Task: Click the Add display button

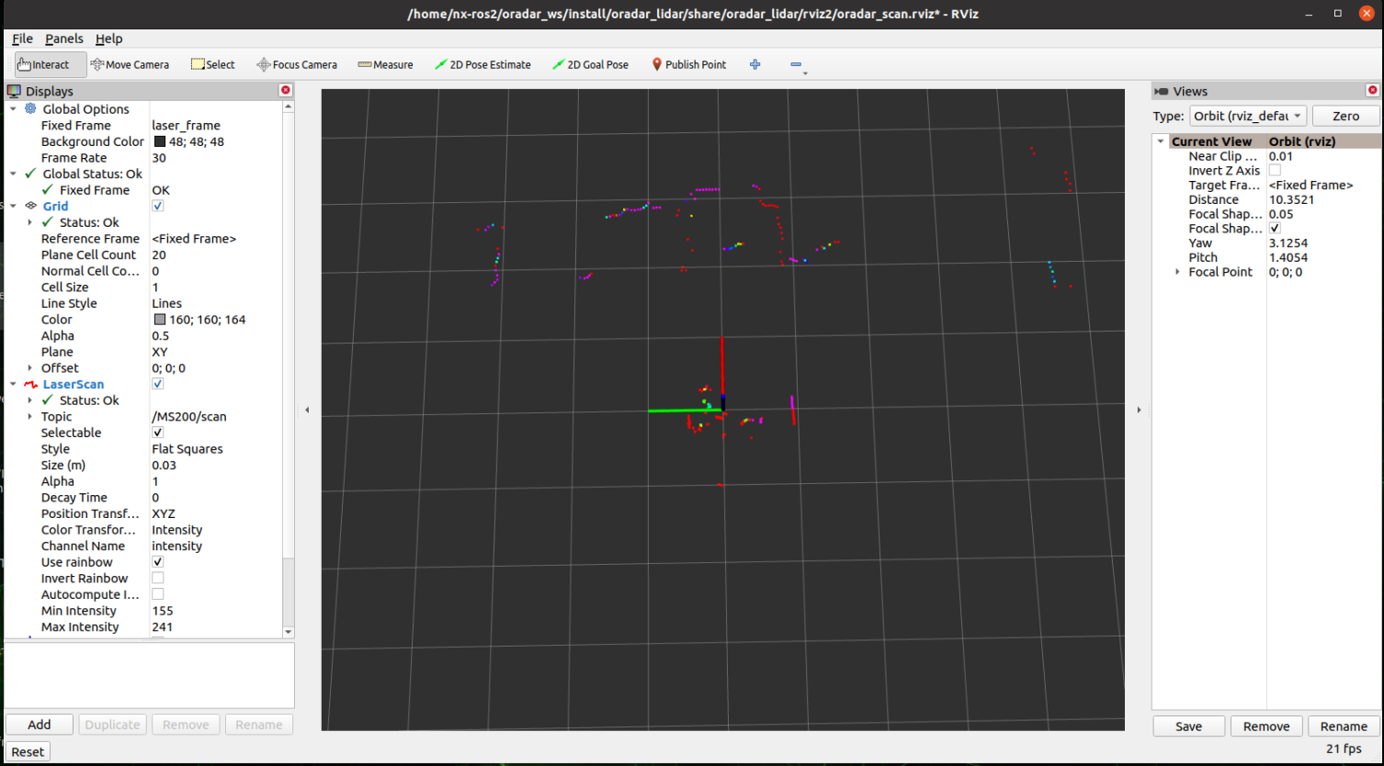Action: (40, 725)
